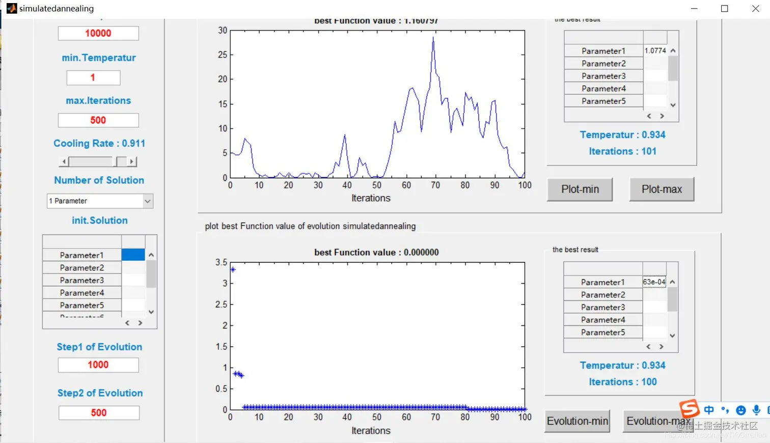The width and height of the screenshot is (770, 443).
Task: Click the max.Iterations input field
Action: tap(98, 121)
